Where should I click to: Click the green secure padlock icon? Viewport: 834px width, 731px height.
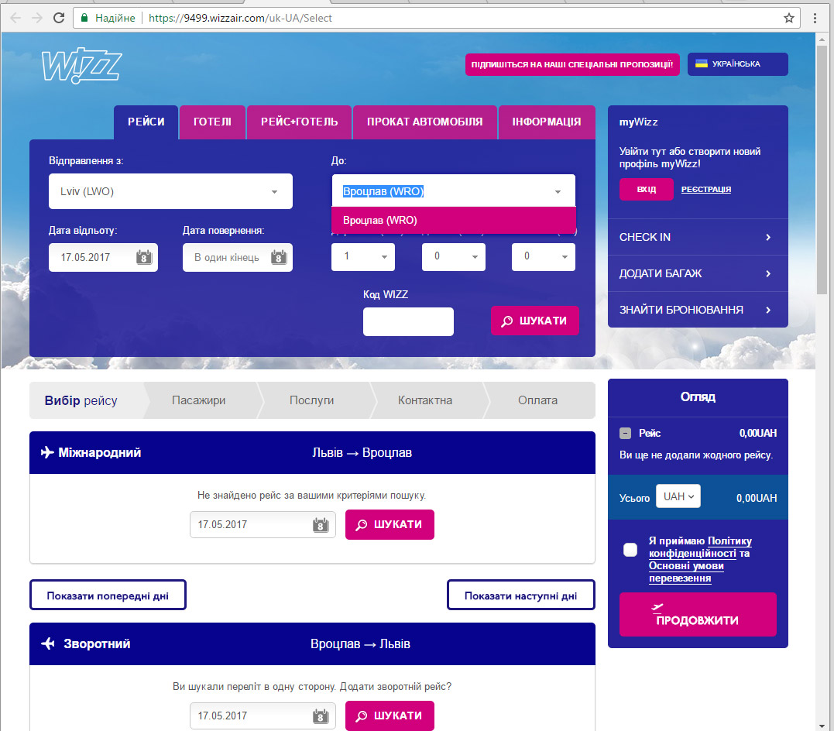(84, 18)
